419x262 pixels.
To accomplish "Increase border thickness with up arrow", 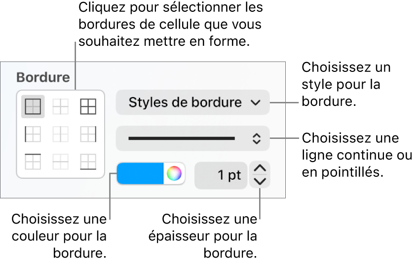I will pos(260,168).
